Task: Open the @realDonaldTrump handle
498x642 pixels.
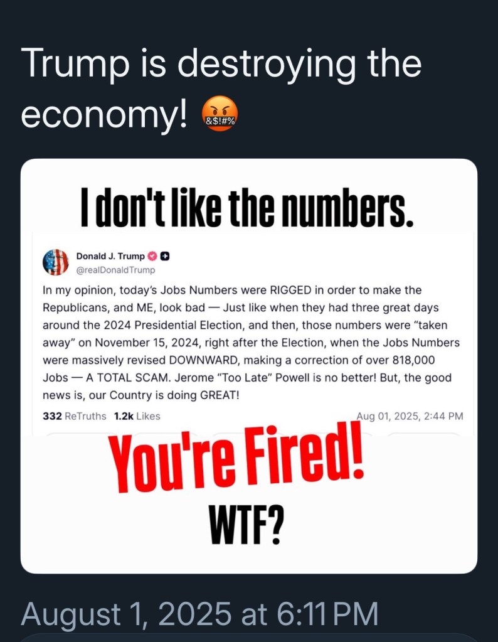Action: coord(115,270)
